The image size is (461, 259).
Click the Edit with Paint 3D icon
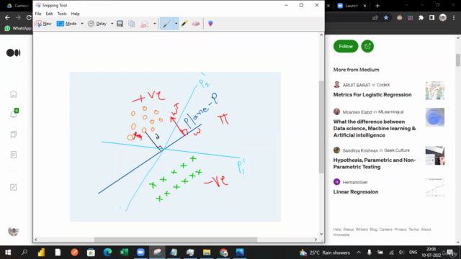tap(210, 24)
